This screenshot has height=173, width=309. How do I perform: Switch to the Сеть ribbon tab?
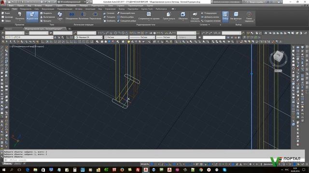click(37, 9)
